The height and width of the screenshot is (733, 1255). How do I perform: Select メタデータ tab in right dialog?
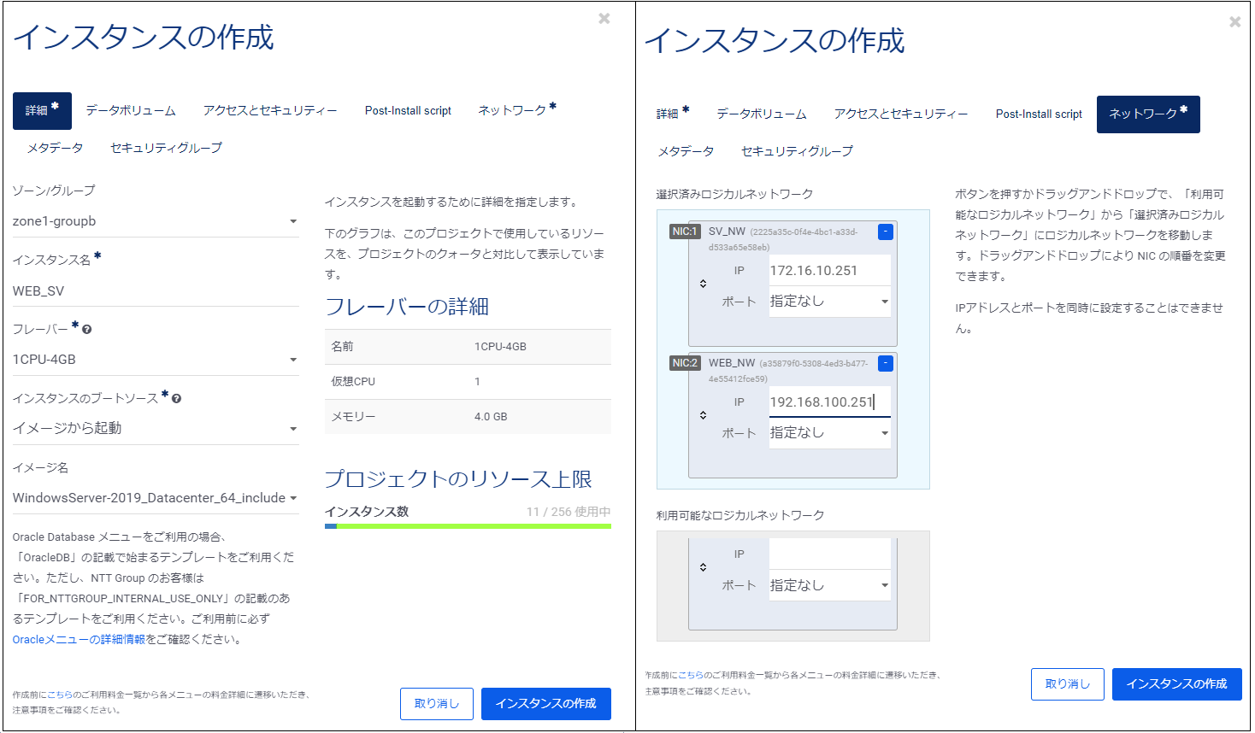tap(686, 151)
